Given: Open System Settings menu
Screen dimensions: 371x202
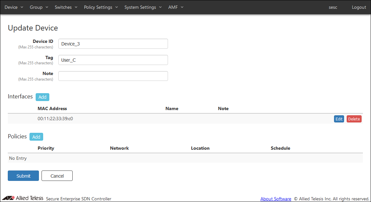Looking at the screenshot, I should tap(143, 7).
